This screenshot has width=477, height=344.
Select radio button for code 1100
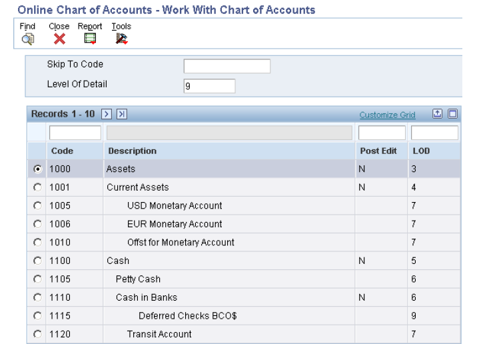point(37,261)
